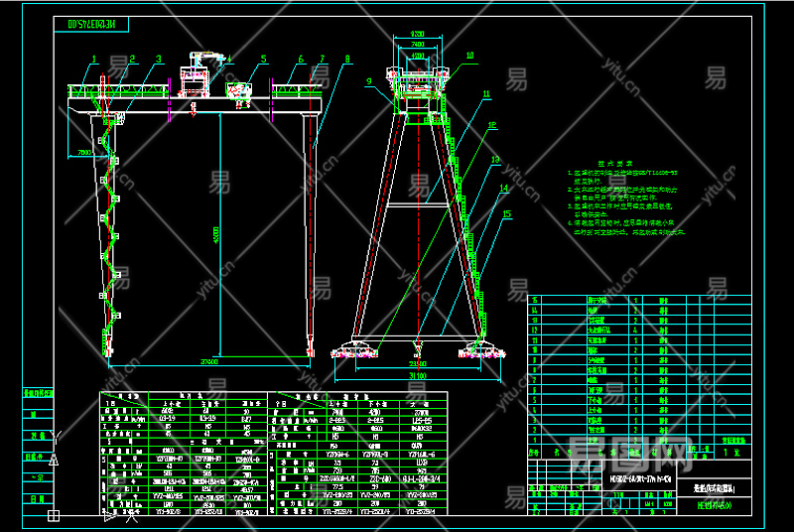Click callout label 14 on side view
The width and height of the screenshot is (794, 532).
(x=503, y=188)
